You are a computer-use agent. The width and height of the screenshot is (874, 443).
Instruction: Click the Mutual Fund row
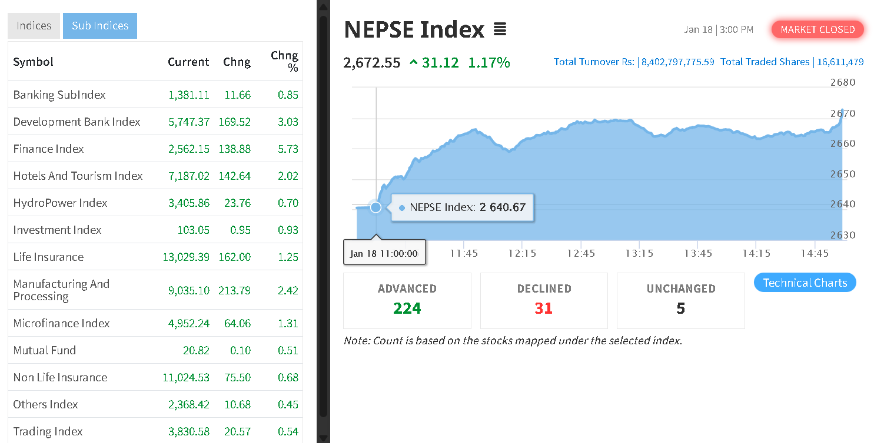click(45, 350)
